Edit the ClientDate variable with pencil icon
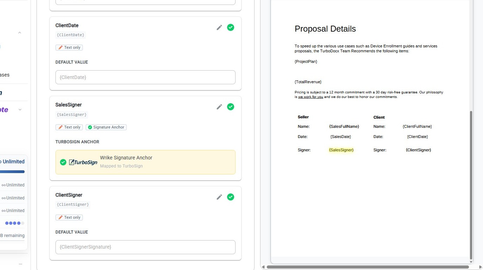Viewport: 483px width, 270px height. 219,27
